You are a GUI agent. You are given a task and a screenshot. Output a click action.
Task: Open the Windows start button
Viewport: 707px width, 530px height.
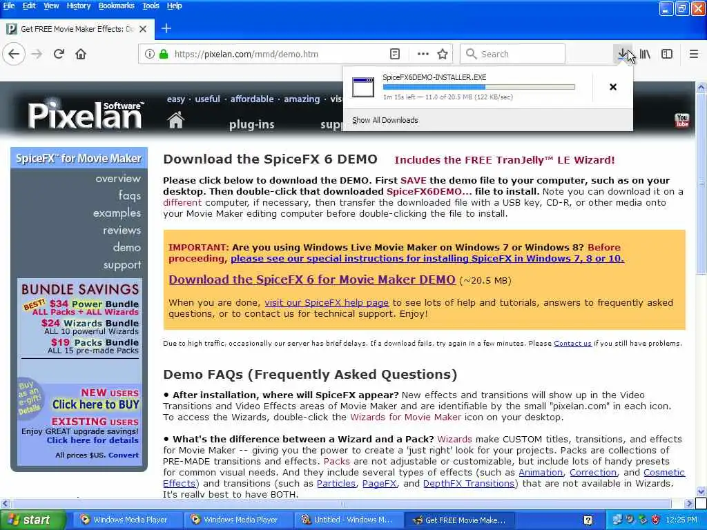pos(32,520)
